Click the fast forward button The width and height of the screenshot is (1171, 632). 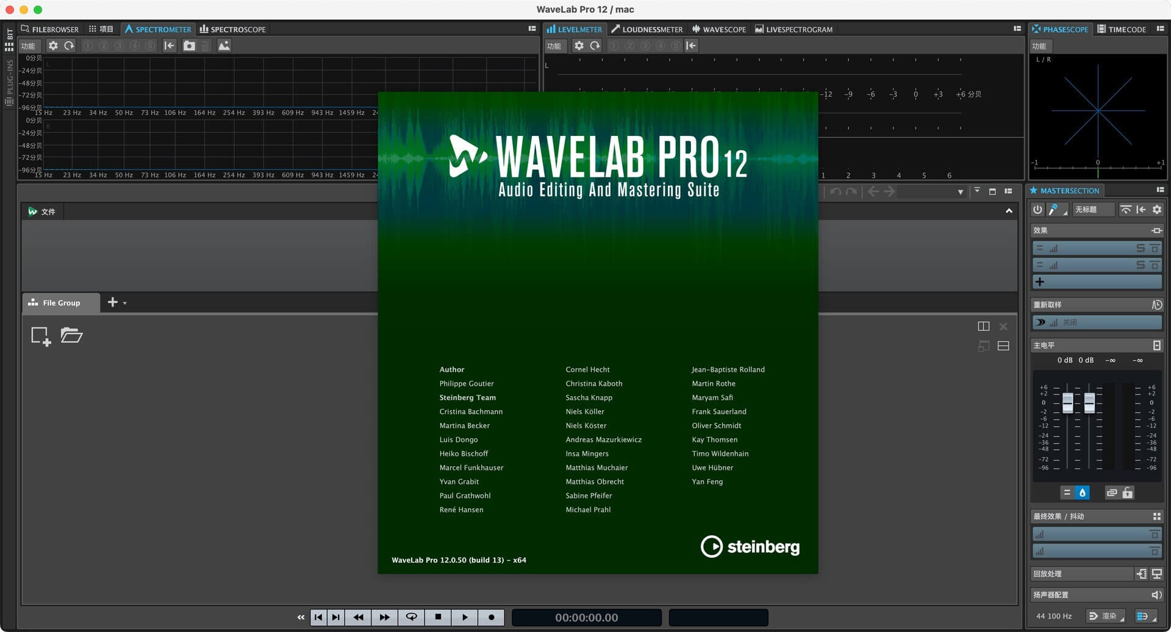(384, 617)
